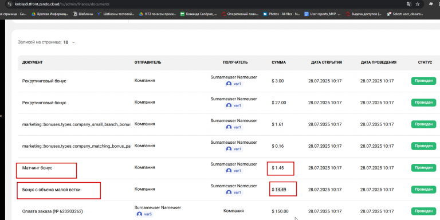The image size is (440, 220).
Task: Click the company_small_branch_bonus document name
Action: 76,124
